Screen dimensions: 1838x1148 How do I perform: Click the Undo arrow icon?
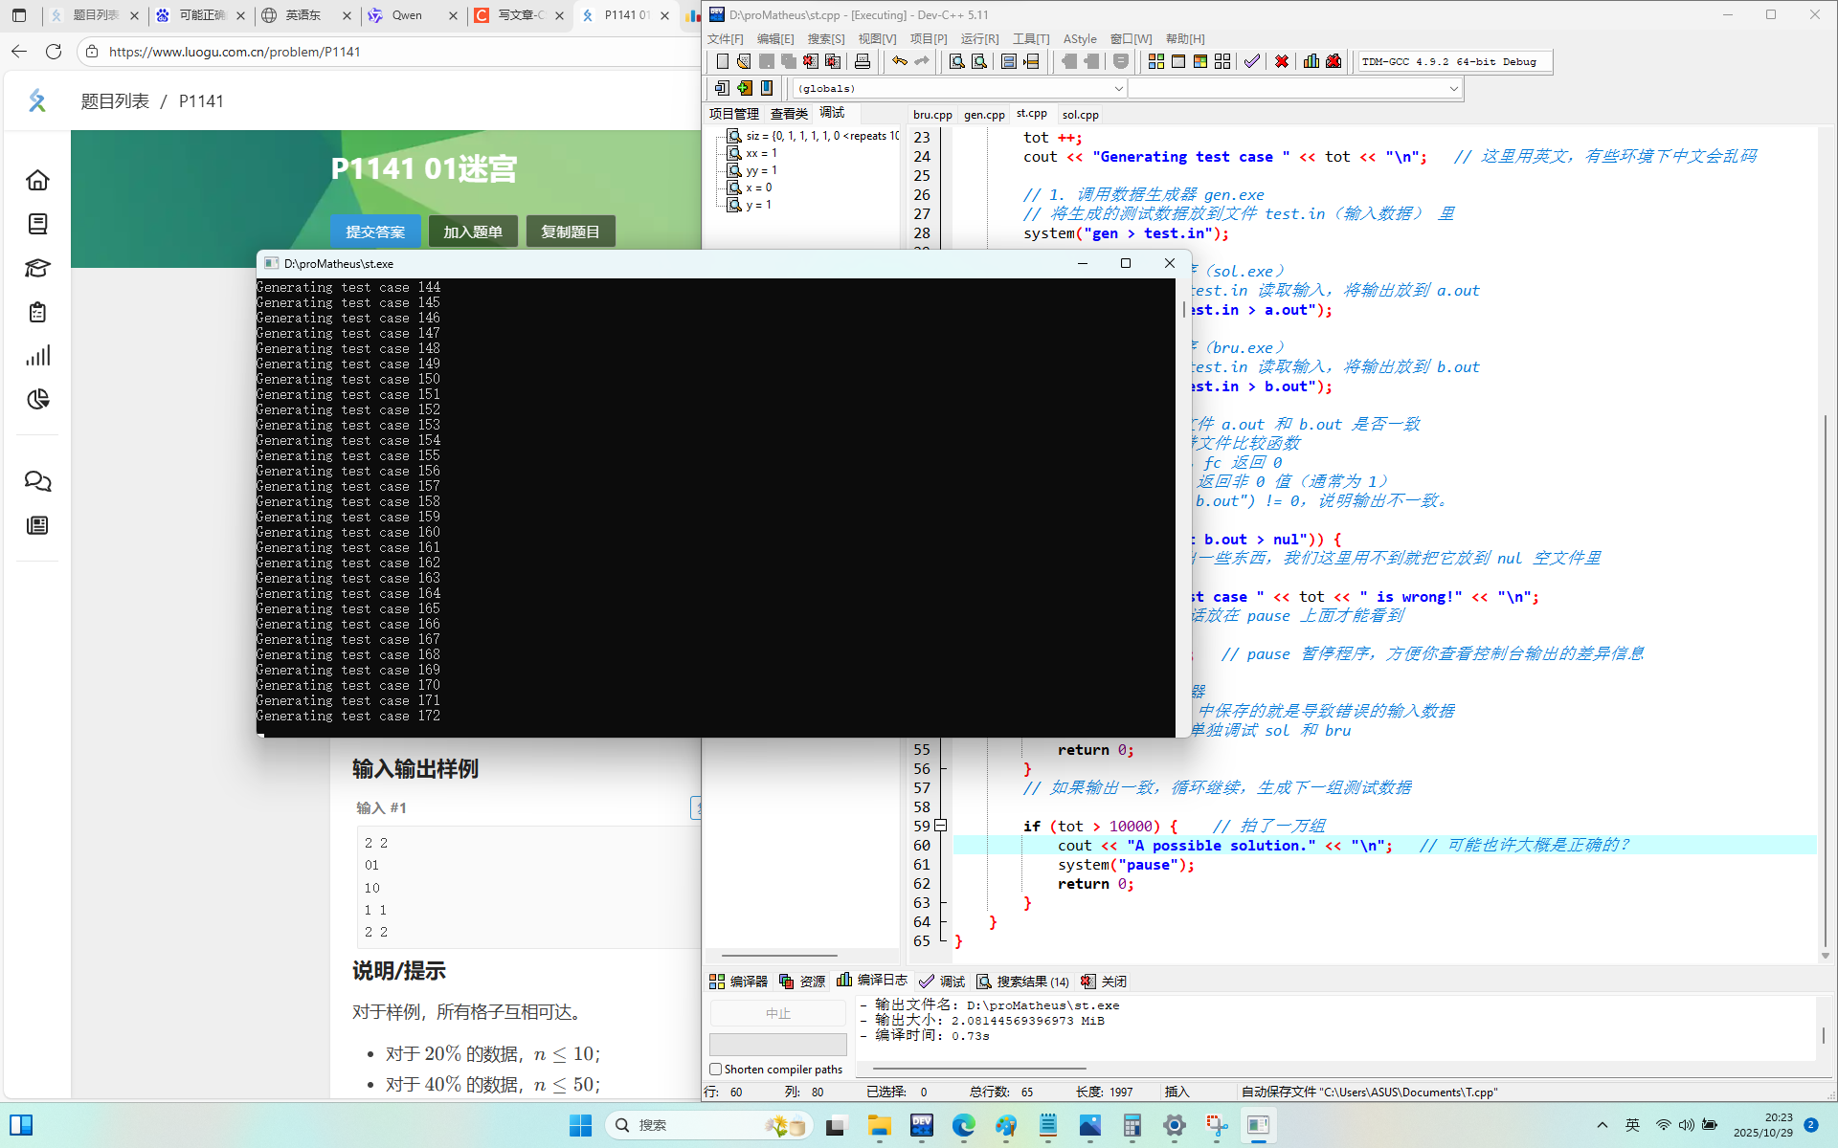tap(899, 61)
